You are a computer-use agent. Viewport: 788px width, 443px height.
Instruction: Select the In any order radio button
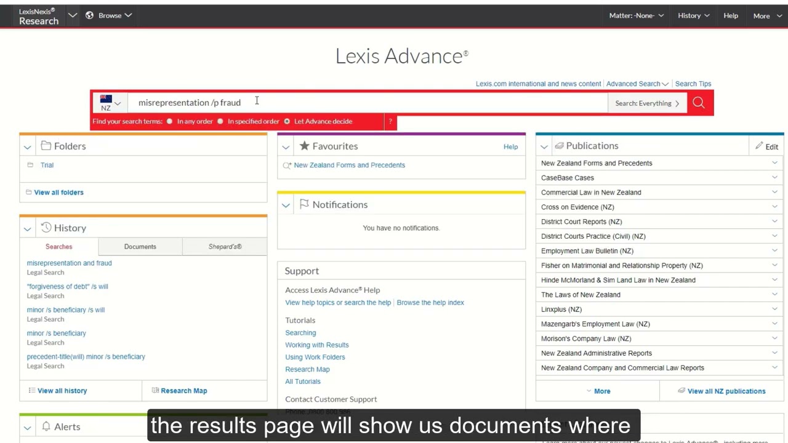coord(169,121)
